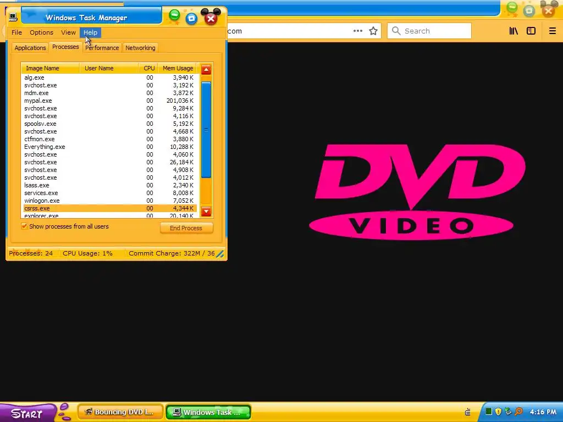Show the browser sidebars icon
Viewport: 563px width, 422px height.
click(531, 31)
